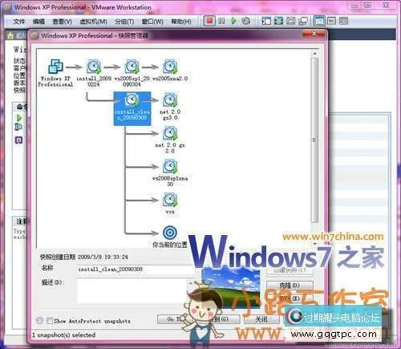
Task: Click the snapshot date text 2009/3/8 19:33:24
Action: point(103,257)
